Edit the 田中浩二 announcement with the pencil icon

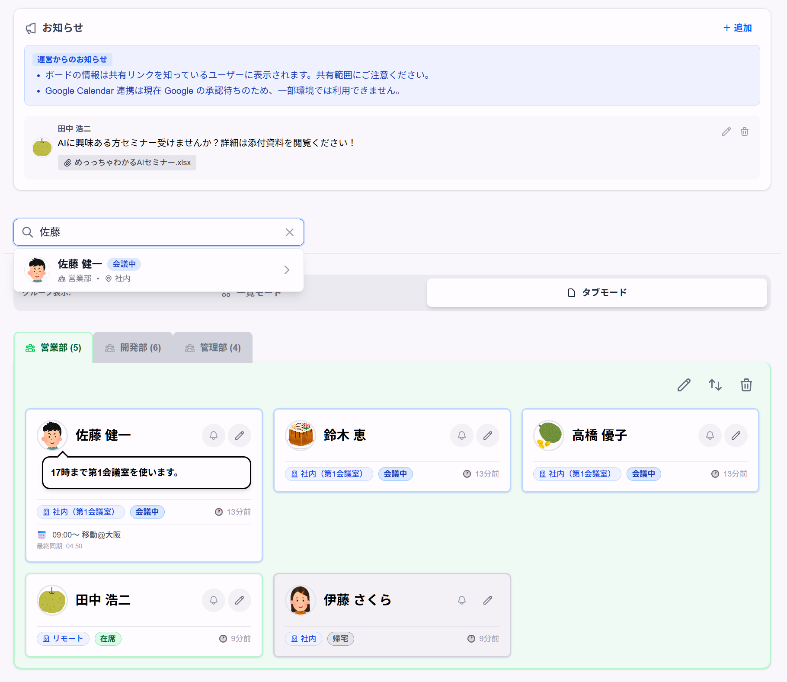(x=726, y=132)
